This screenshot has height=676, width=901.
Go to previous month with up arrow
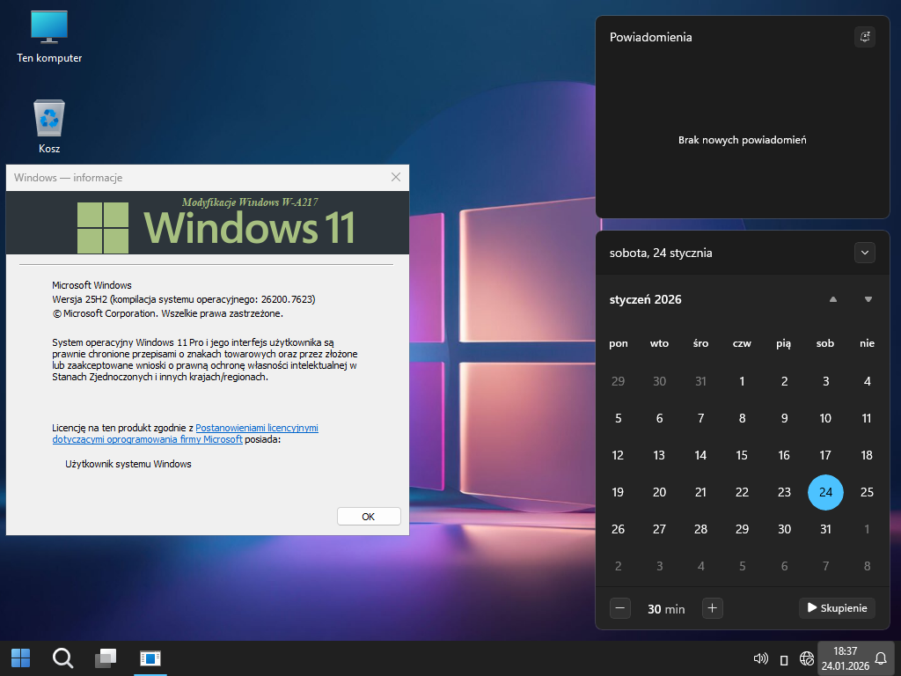(832, 299)
